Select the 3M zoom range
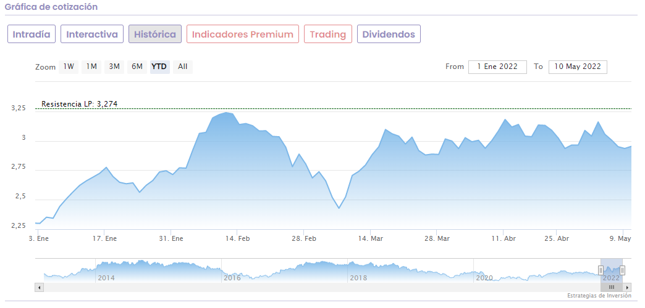Screen dimensions: 645x308 pyautogui.click(x=114, y=67)
